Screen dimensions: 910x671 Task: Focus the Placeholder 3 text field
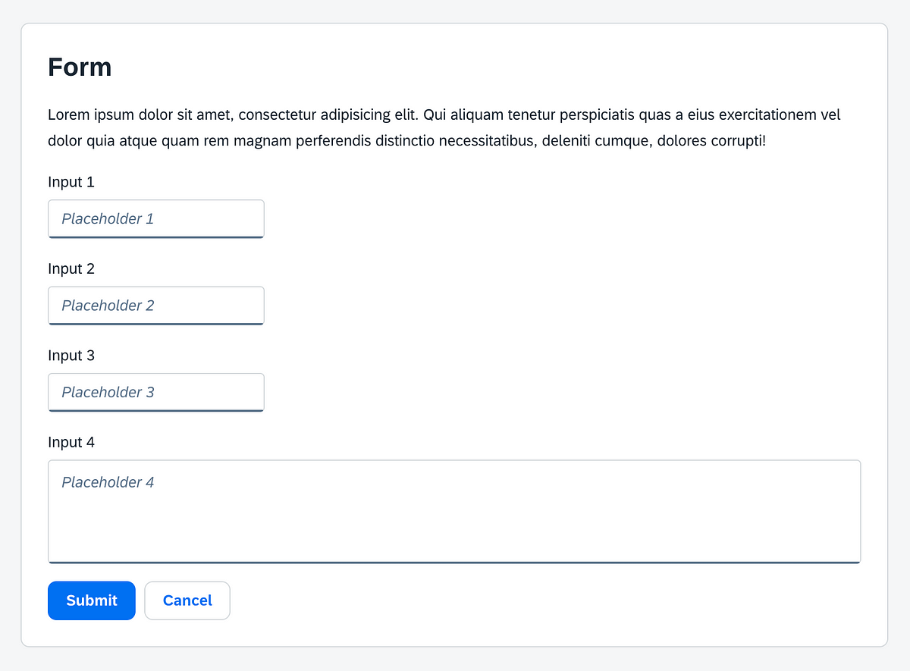coord(156,393)
